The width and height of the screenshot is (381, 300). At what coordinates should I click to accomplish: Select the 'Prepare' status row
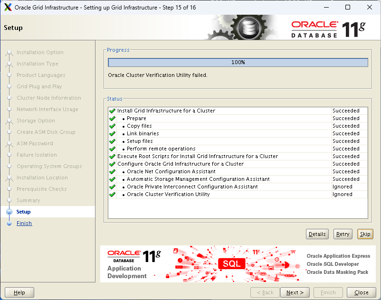tap(238, 119)
